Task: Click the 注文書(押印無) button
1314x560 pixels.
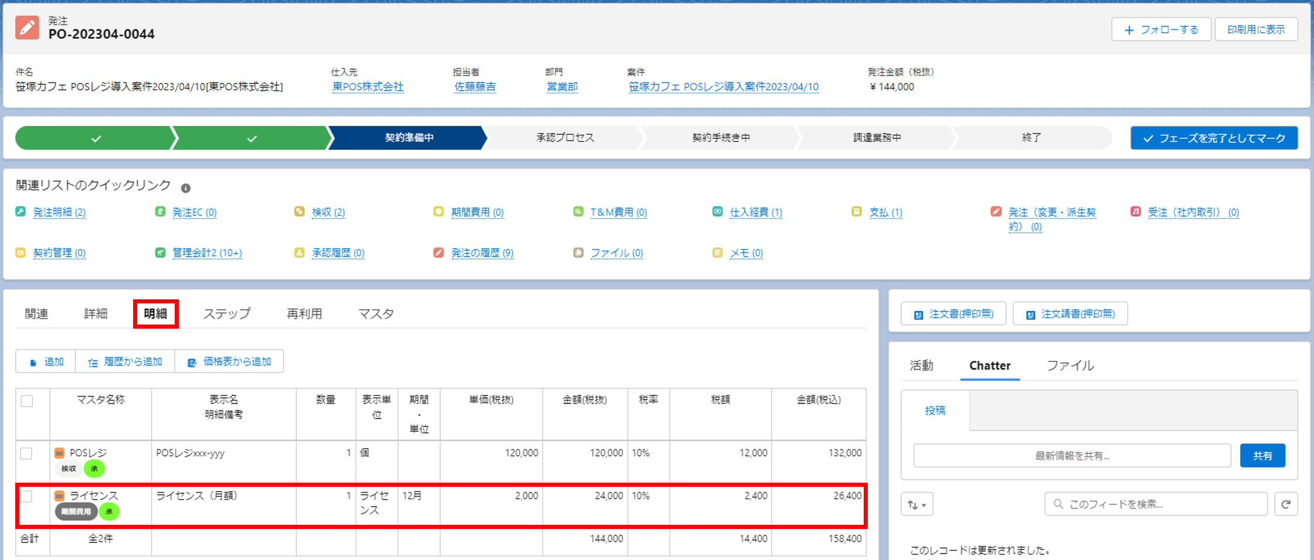Action: (x=953, y=314)
